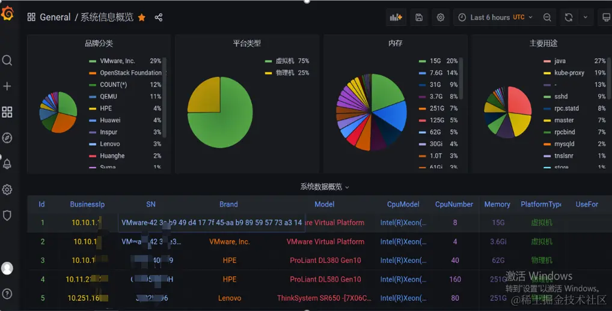Open the Dashboards grid icon in sidebar
The image size is (612, 311).
coord(7,112)
